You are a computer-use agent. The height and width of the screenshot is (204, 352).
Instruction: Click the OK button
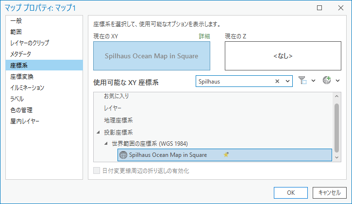(291, 192)
